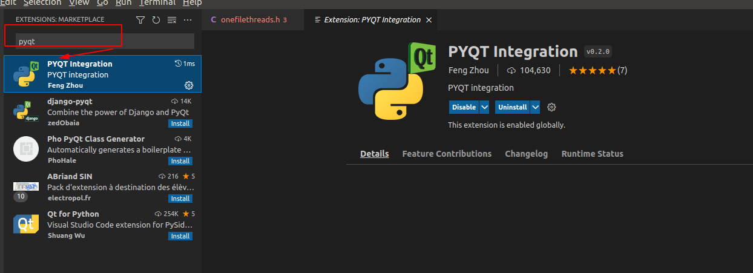Open extensions views and more actions menu
The height and width of the screenshot is (273, 753).
188,20
